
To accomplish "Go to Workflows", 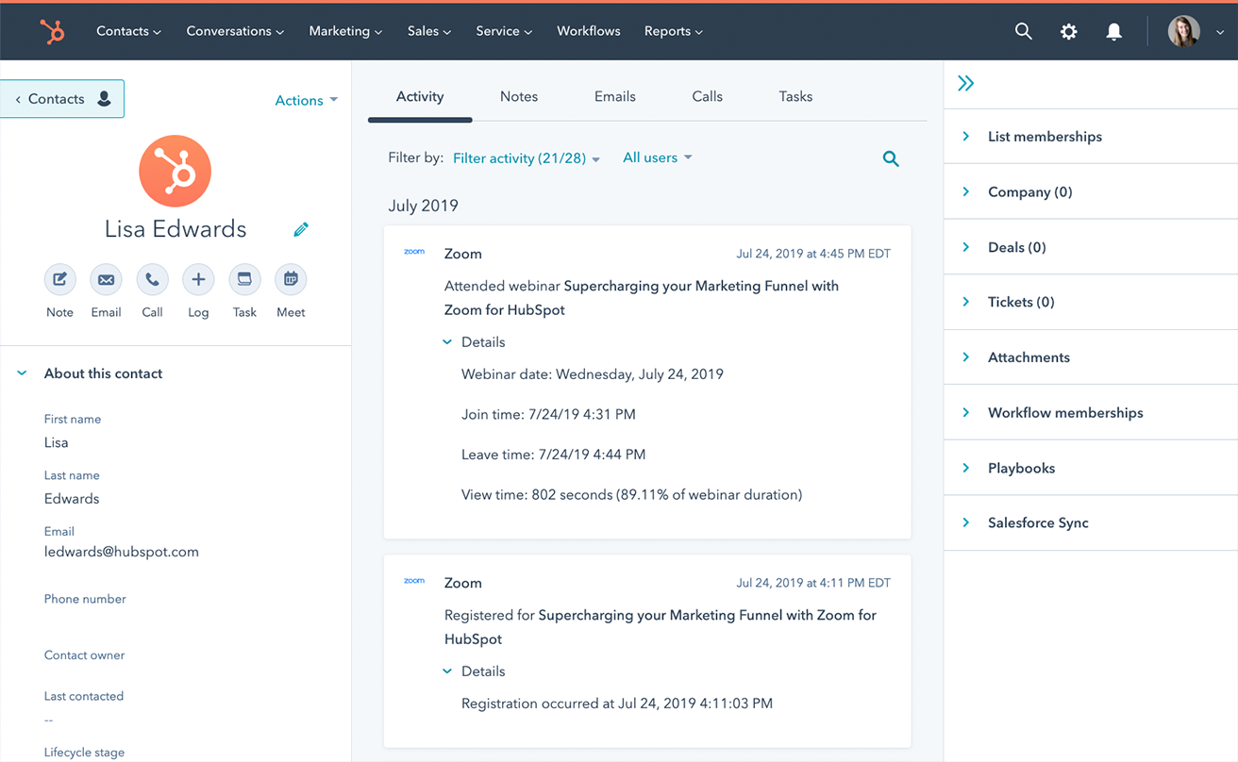I will tap(589, 31).
